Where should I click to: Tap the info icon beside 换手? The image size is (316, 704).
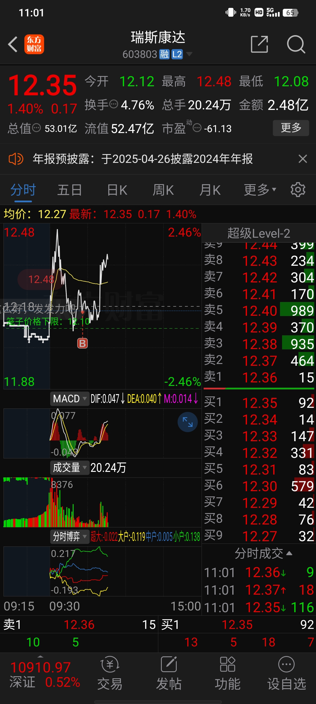click(x=114, y=104)
